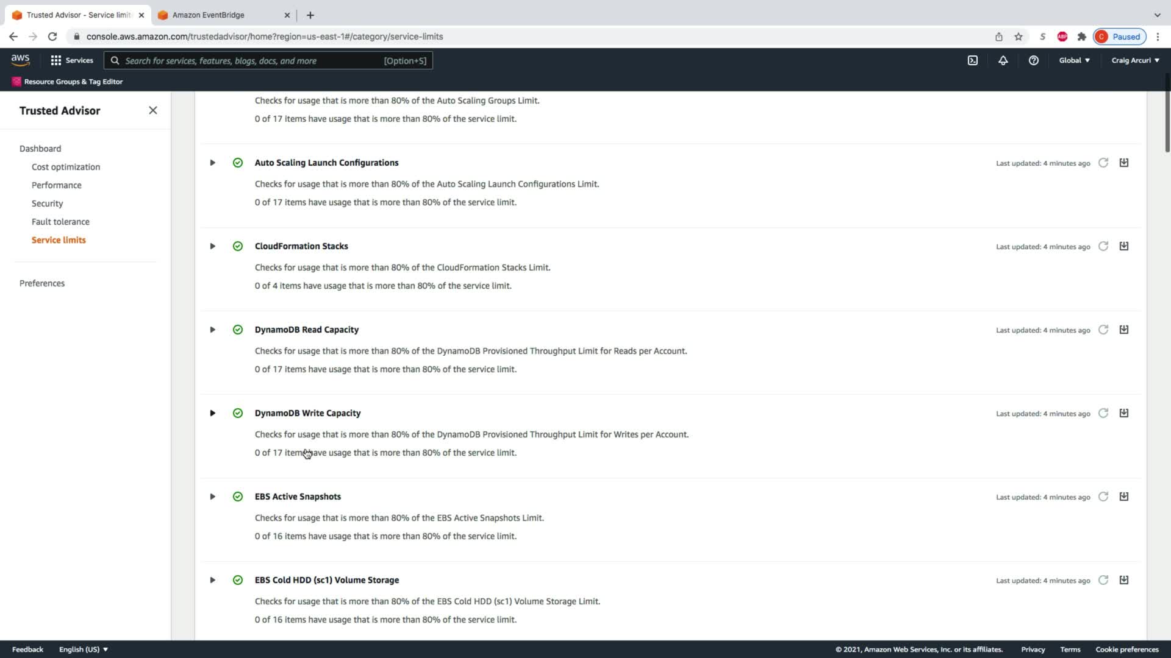Go to Cost optimization in sidebar
This screenshot has width=1171, height=658.
point(66,167)
